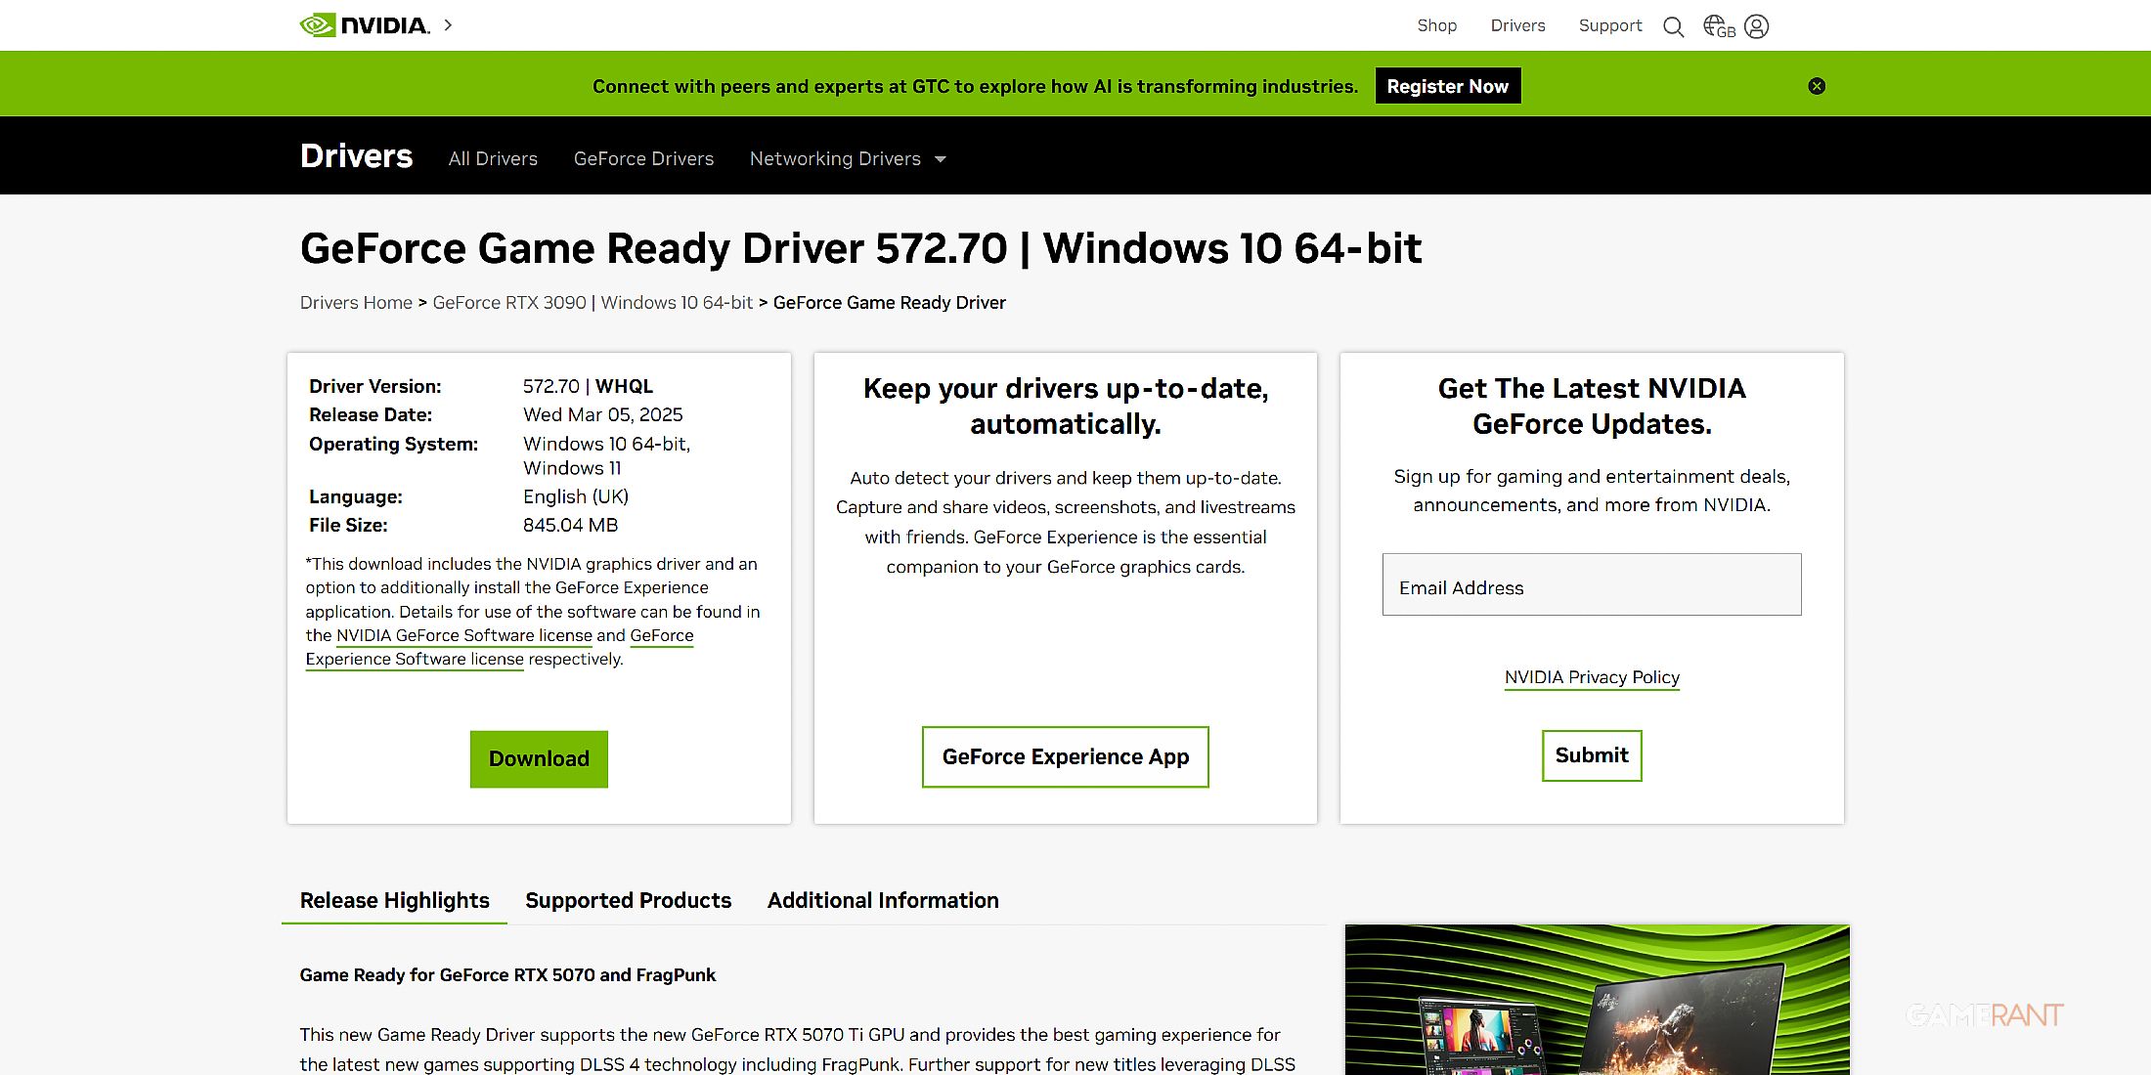
Task: Expand the Networking Drivers dropdown
Action: tap(847, 158)
